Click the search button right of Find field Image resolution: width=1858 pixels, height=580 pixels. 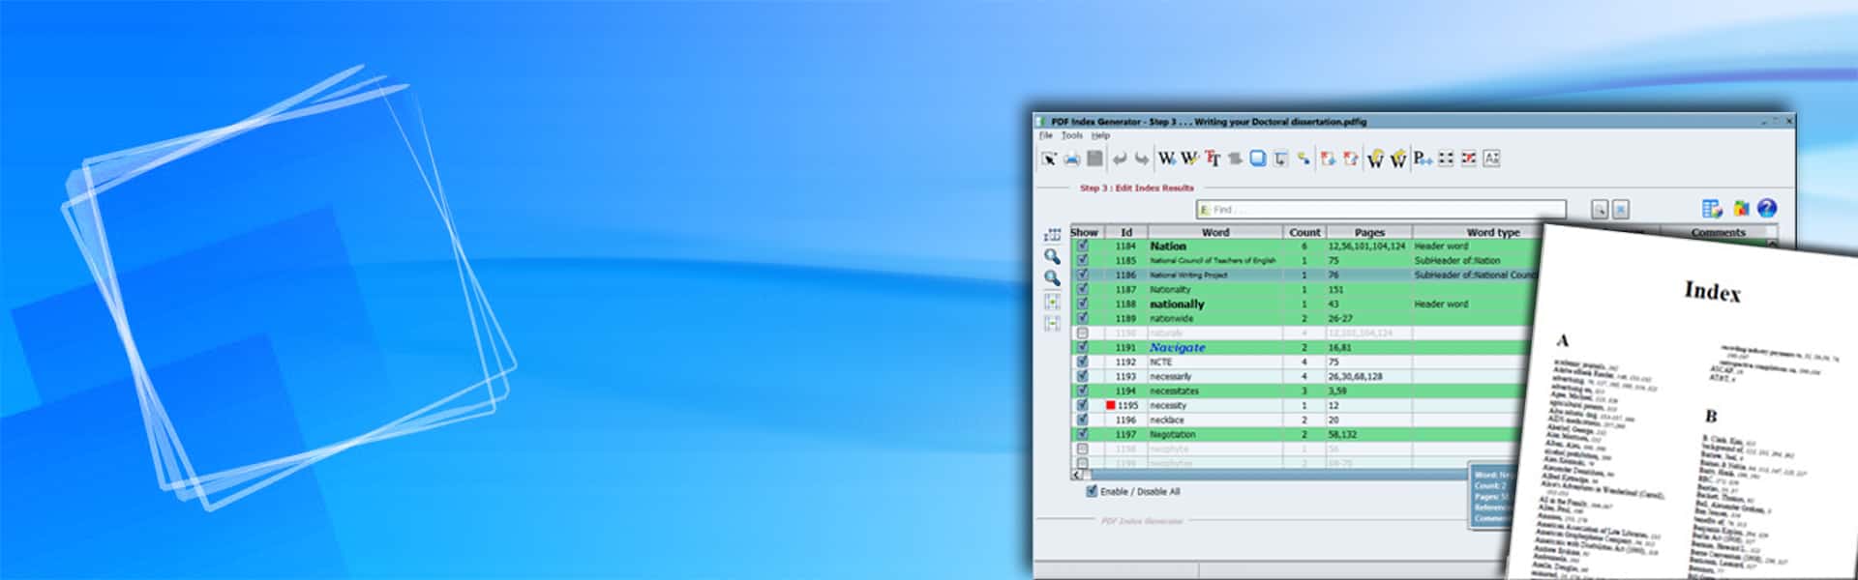point(1600,209)
